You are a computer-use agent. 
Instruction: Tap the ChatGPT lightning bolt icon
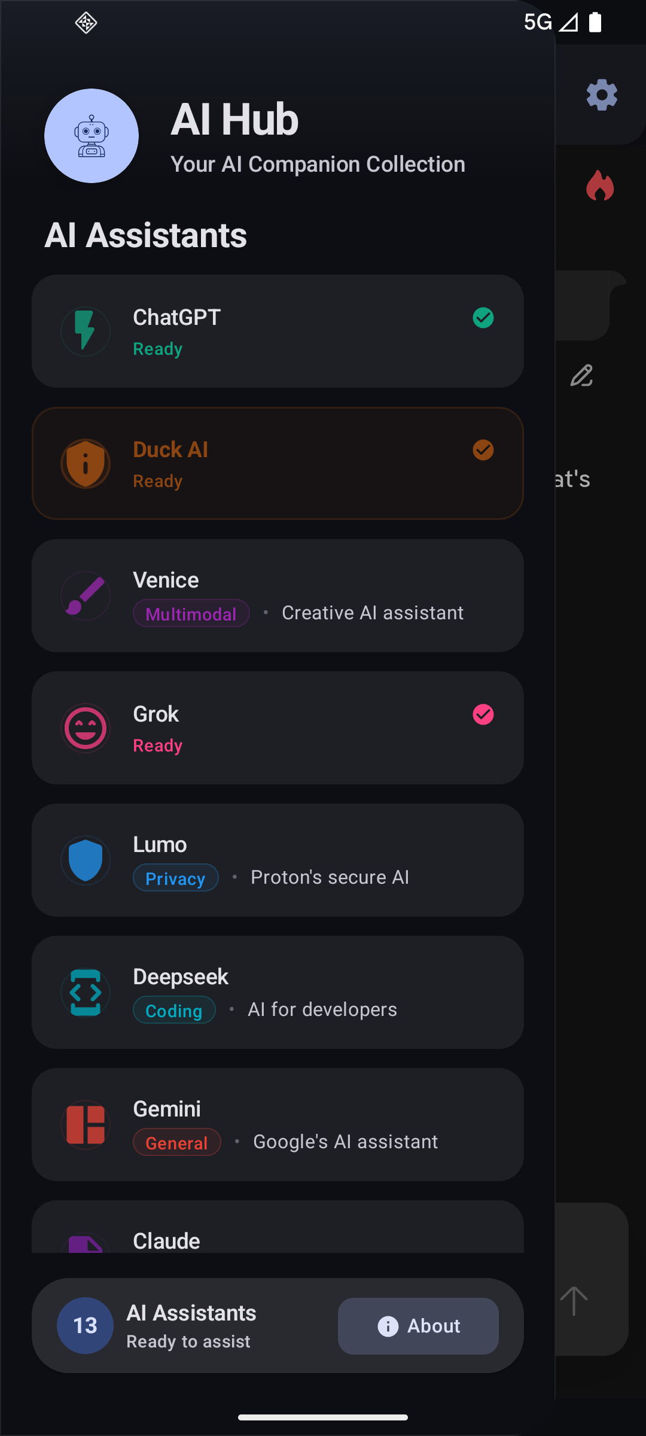(x=86, y=331)
